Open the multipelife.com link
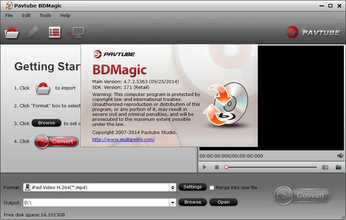The image size is (346, 220). [123, 140]
